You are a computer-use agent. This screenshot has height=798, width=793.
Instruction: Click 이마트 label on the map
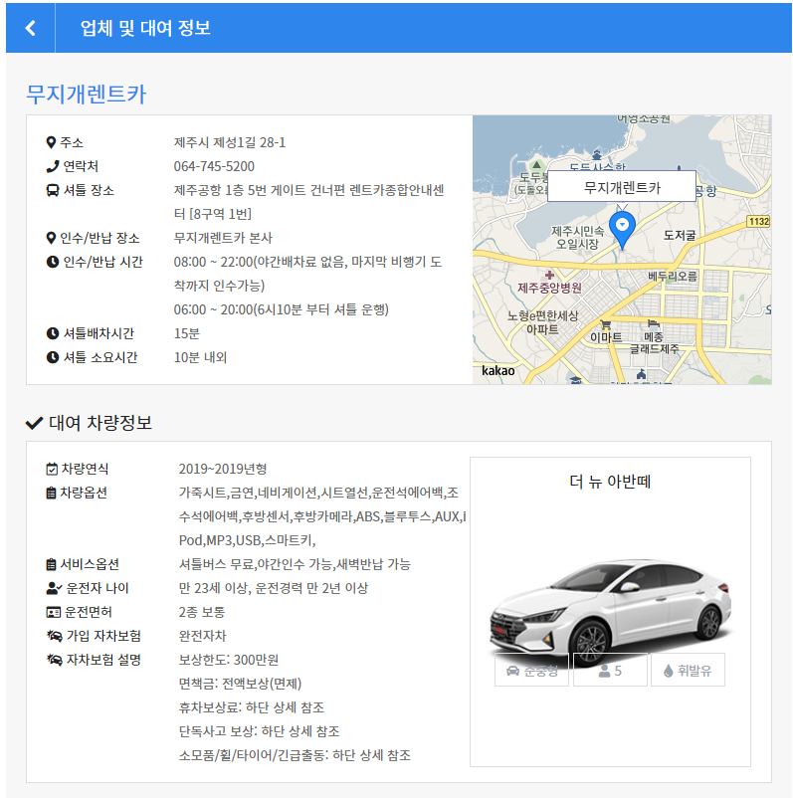(606, 337)
